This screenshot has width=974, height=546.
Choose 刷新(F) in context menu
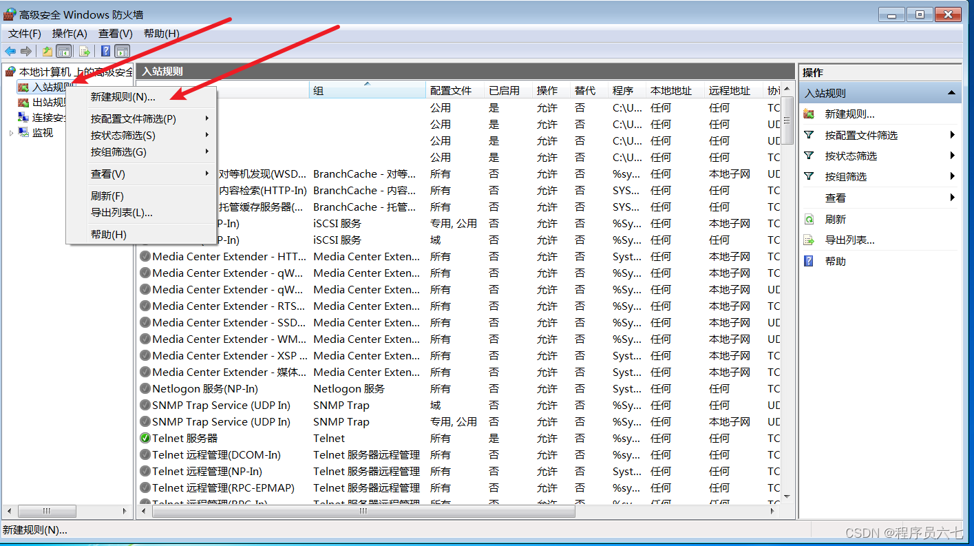click(x=141, y=196)
